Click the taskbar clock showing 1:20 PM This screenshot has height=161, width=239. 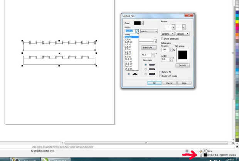[229, 159]
